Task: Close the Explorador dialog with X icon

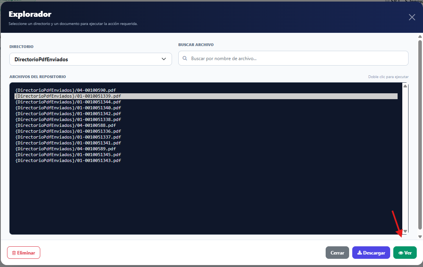Action: click(x=412, y=17)
